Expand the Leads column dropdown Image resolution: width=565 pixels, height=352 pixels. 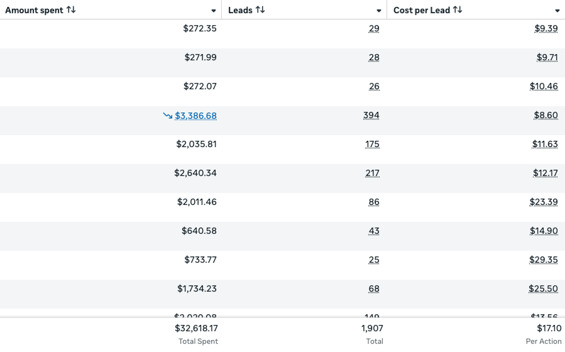click(379, 11)
